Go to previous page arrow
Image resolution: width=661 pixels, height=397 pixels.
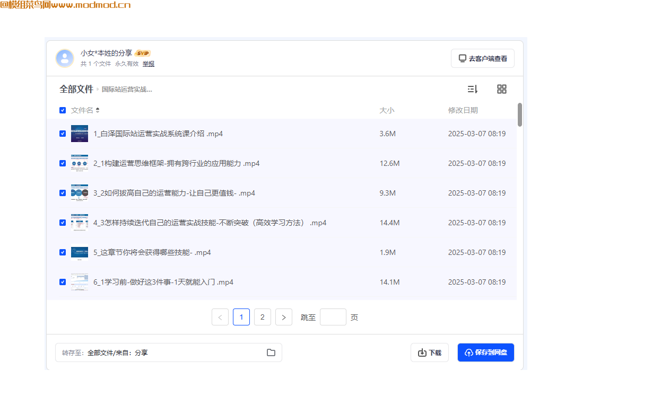point(220,317)
